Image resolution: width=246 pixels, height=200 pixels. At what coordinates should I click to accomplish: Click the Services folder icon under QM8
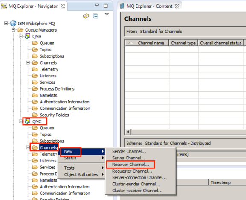35,82
